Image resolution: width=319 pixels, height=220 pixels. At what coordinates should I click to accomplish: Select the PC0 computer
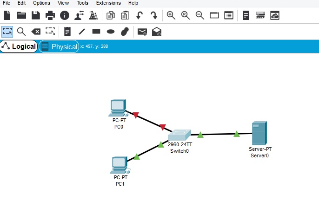coord(118,108)
